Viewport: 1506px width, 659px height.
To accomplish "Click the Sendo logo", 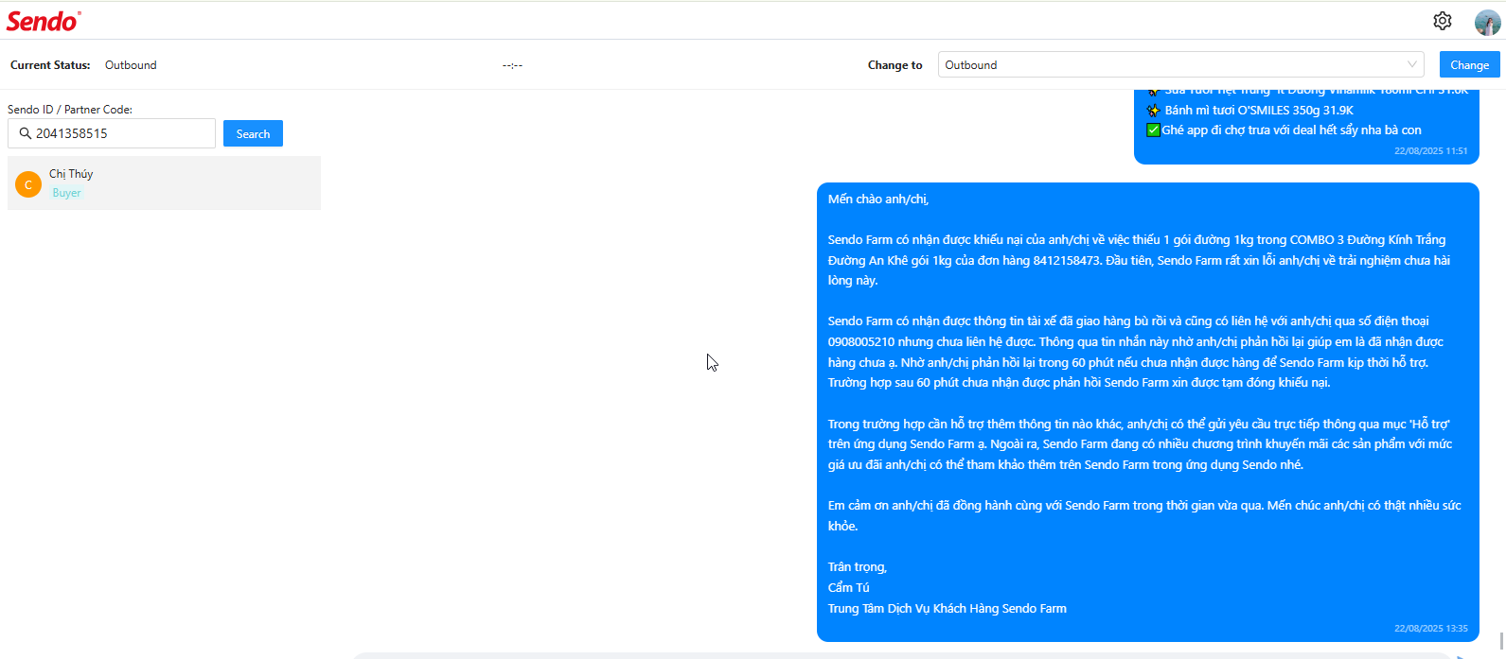I will [x=44, y=21].
